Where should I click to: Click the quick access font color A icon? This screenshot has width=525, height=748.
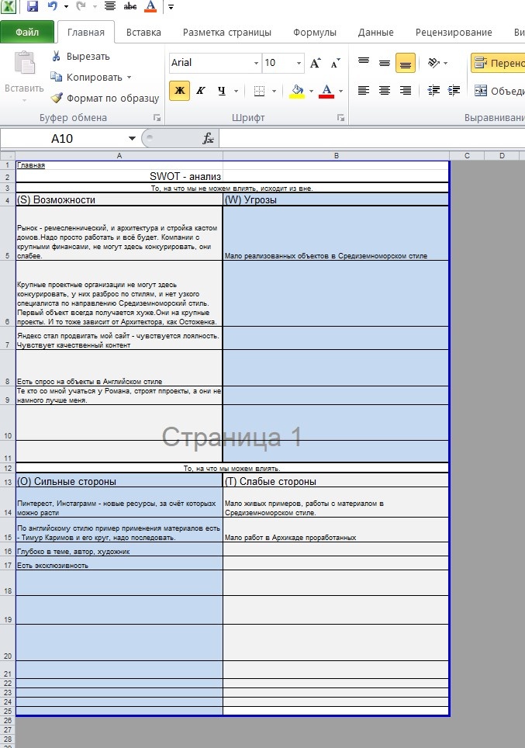click(150, 5)
